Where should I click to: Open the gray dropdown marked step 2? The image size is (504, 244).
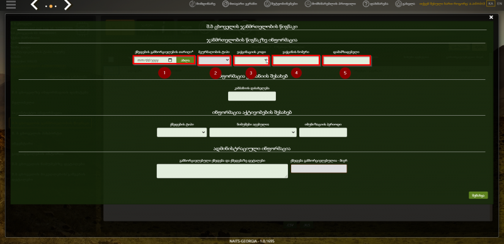tap(214, 60)
